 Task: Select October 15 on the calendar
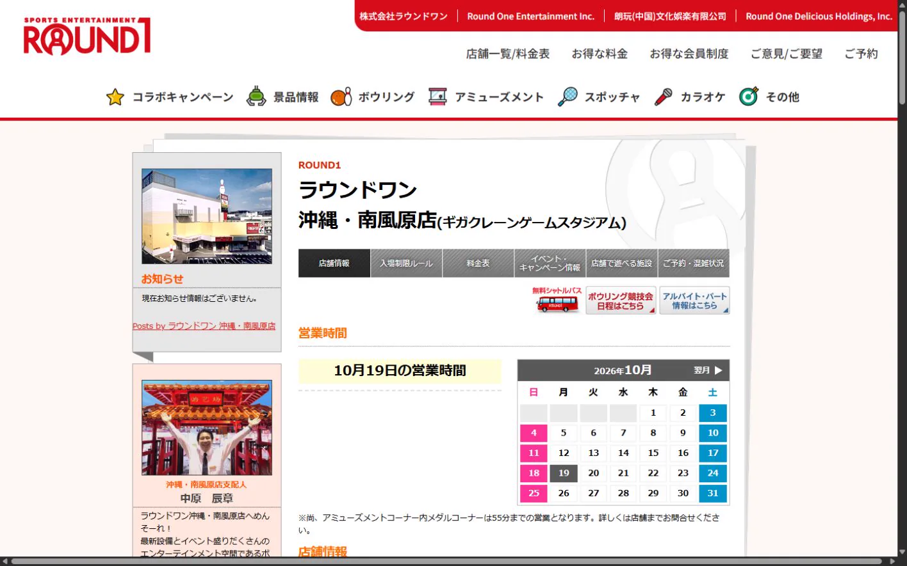(x=653, y=453)
